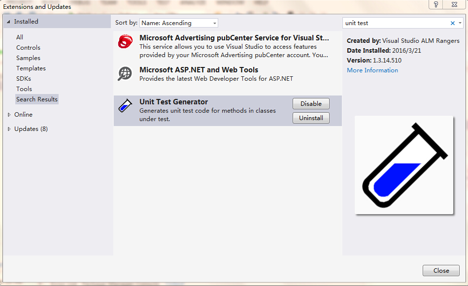The height and width of the screenshot is (286, 468).
Task: Select the Templates category
Action: [x=31, y=68]
